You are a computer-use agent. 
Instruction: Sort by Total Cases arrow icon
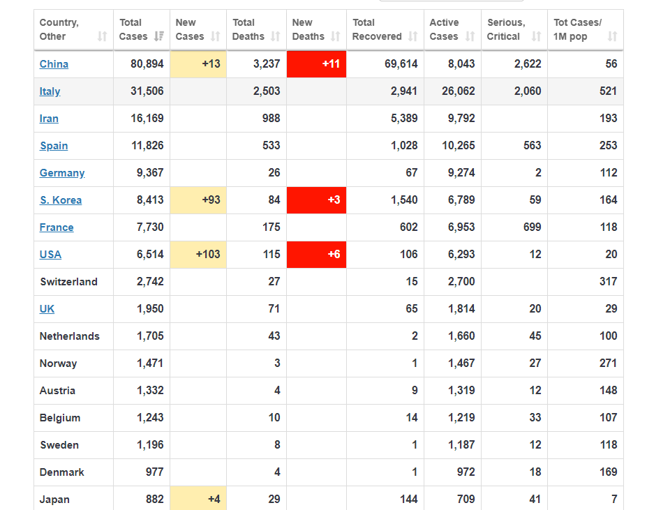[159, 36]
